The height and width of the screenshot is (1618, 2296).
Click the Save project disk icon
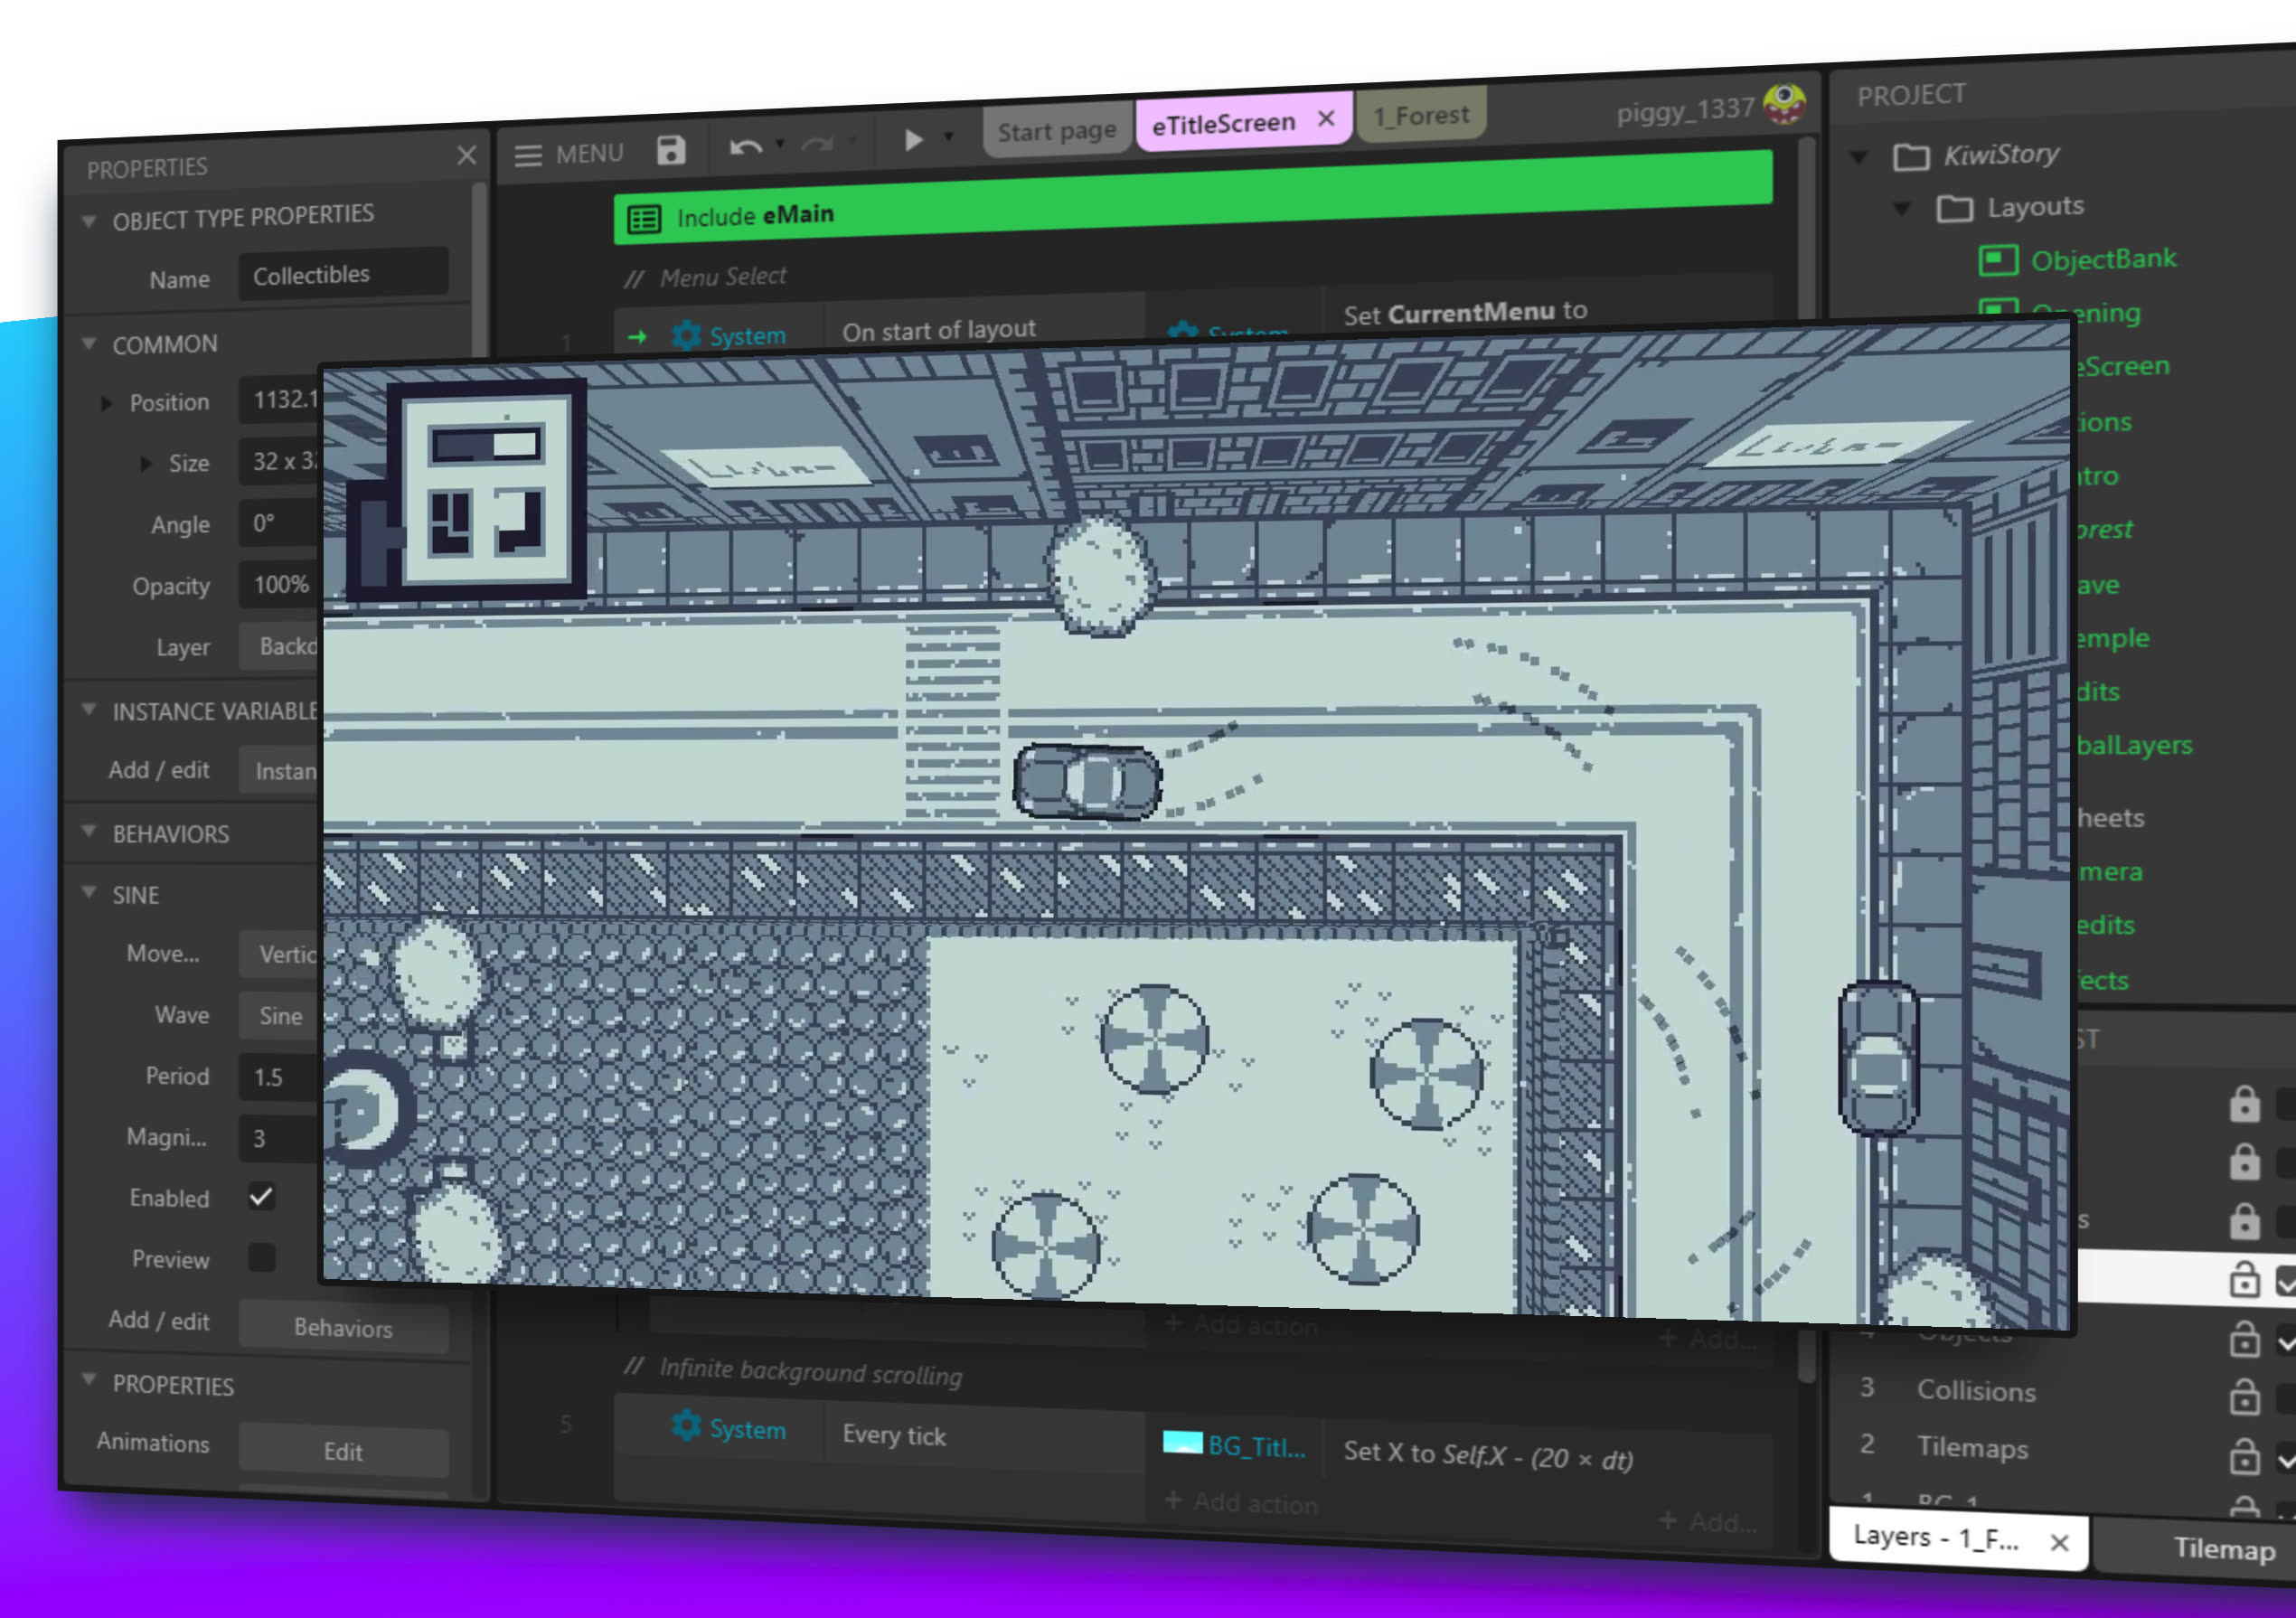pos(671,150)
